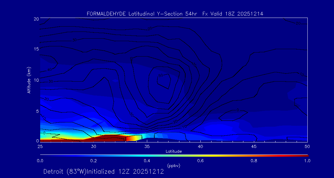The image size is (334, 178).
Task: Select the 0.6 colorbar tick label
Action: 200,161
